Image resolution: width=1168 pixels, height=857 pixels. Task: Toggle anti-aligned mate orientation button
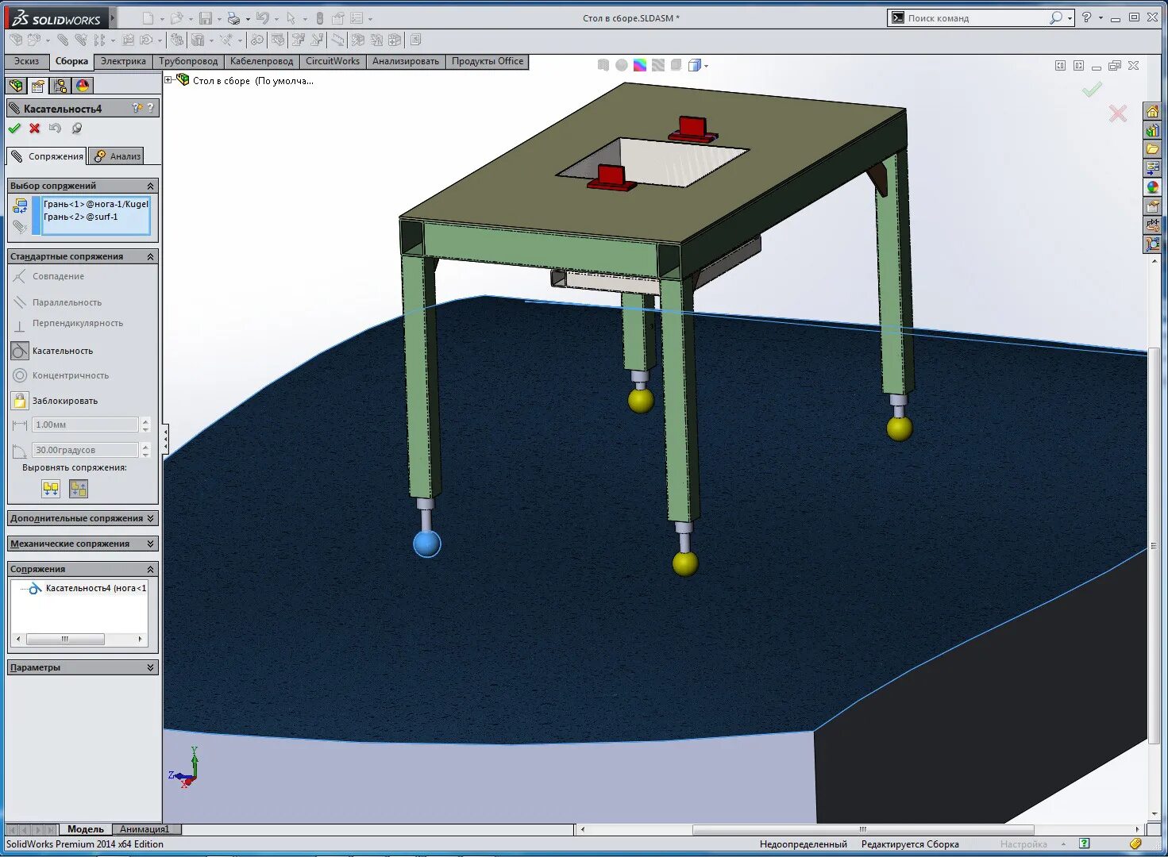click(x=78, y=488)
